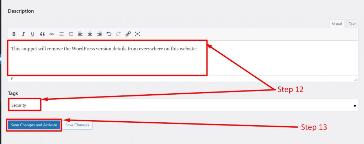
Task: Align text left
Action: [x=80, y=34]
